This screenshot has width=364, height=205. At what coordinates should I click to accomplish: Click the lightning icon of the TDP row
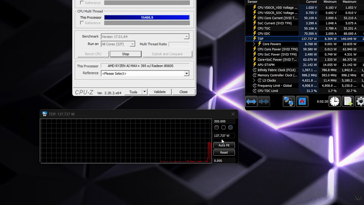pos(255,39)
